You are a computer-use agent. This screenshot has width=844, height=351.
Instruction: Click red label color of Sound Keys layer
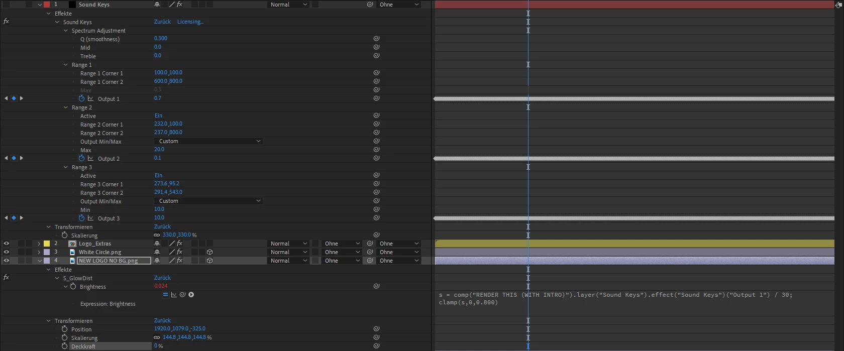pyautogui.click(x=47, y=5)
